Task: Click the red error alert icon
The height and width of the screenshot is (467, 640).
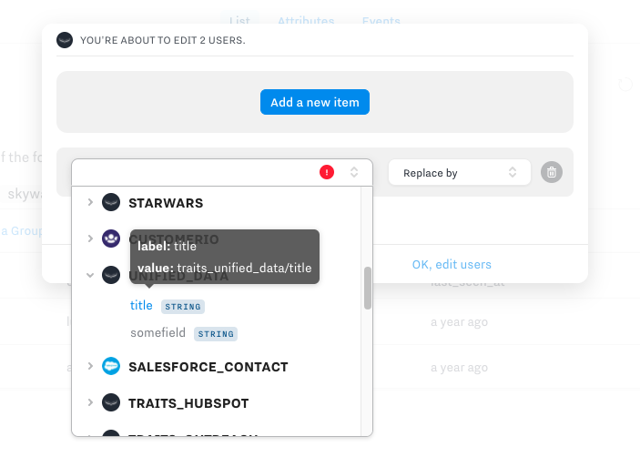Action: [x=327, y=172]
